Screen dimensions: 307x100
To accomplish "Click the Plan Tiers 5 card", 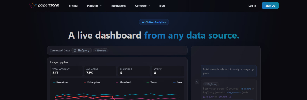I will [134, 71].
